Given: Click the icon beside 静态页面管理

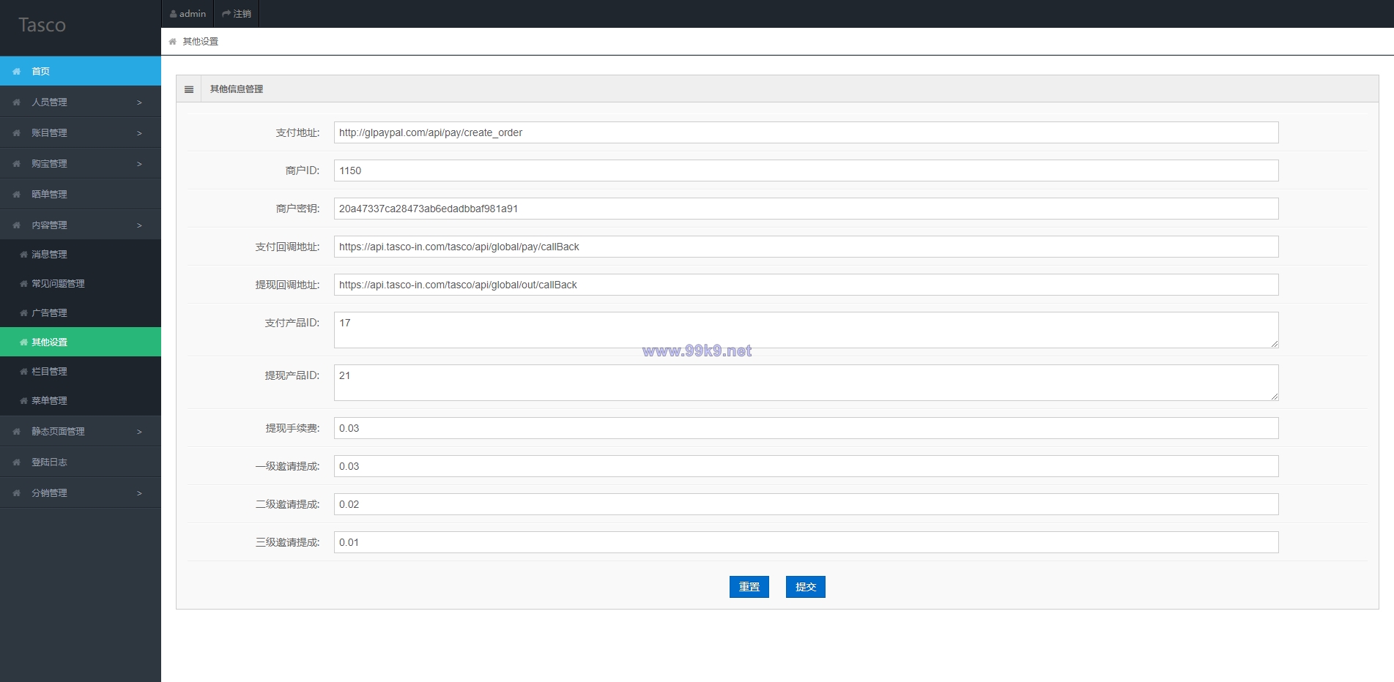Looking at the screenshot, I should point(16,432).
